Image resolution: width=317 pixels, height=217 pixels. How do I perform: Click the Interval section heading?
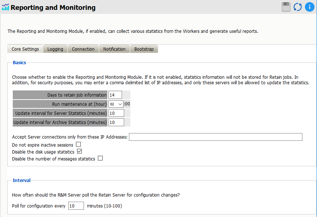22,180
